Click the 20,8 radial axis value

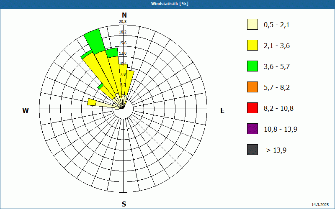(x=123, y=22)
